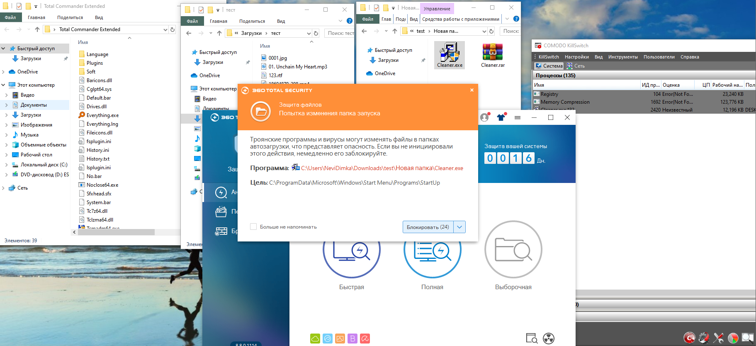Sort KillSwitch processes by ИД пр... column
Viewport: 756px width, 346px height.
tap(651, 85)
